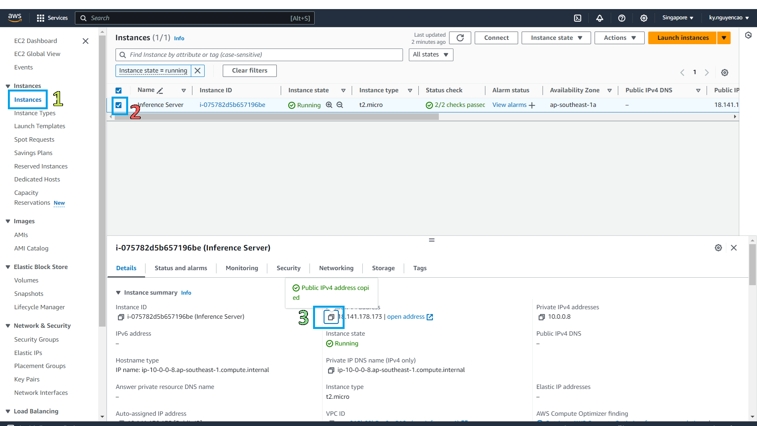Image resolution: width=757 pixels, height=426 pixels.
Task: Collapse the Images sidebar section
Action: (x=8, y=221)
